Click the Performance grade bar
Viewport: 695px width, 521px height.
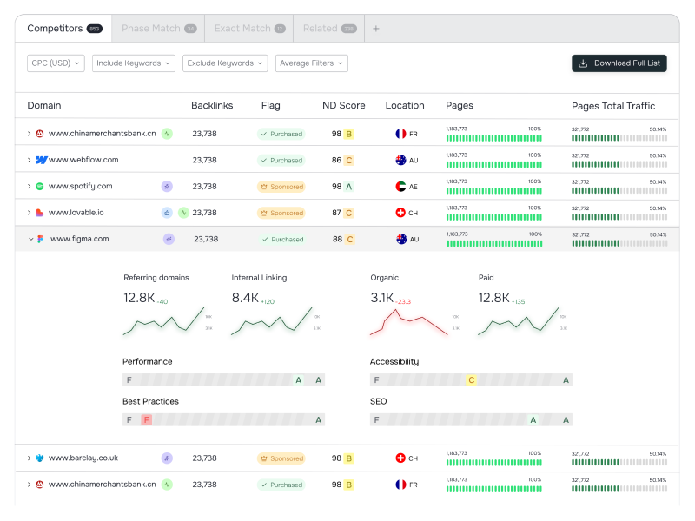223,380
